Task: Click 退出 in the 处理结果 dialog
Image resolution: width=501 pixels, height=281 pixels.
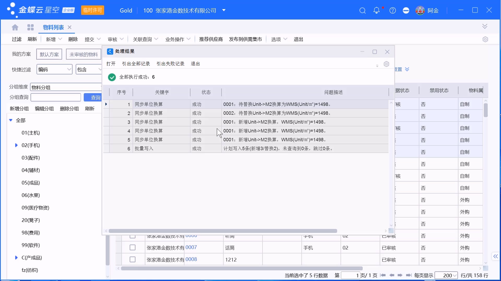Action: [195, 64]
